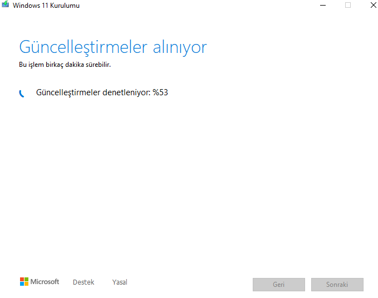Screen dimensions: 378x298
Task: Open the Destek support link
Action: tap(84, 282)
